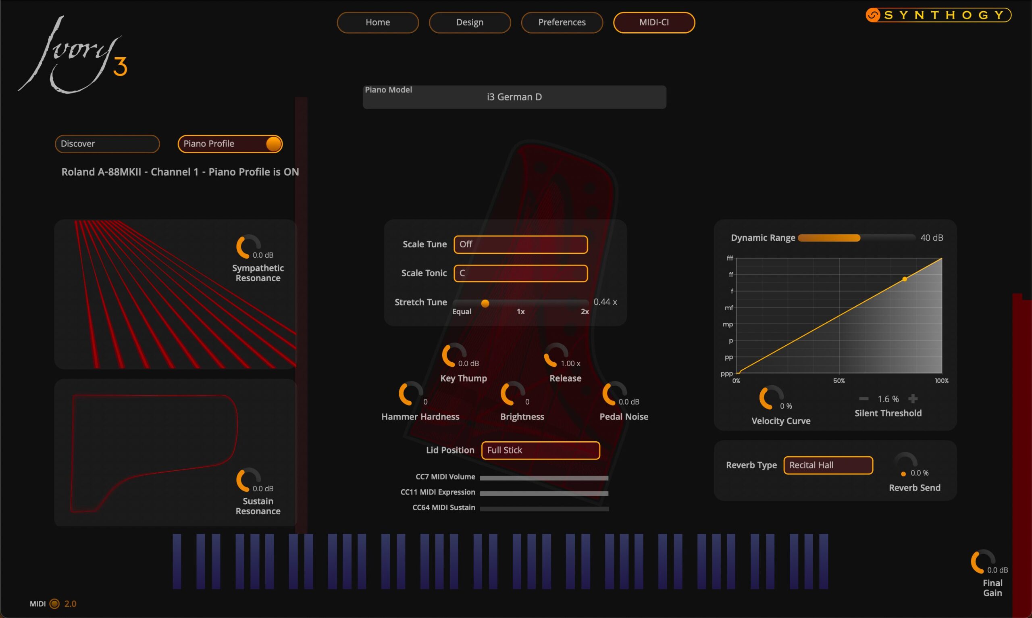The image size is (1032, 618).
Task: Open the Piano Model selector
Action: pos(514,97)
